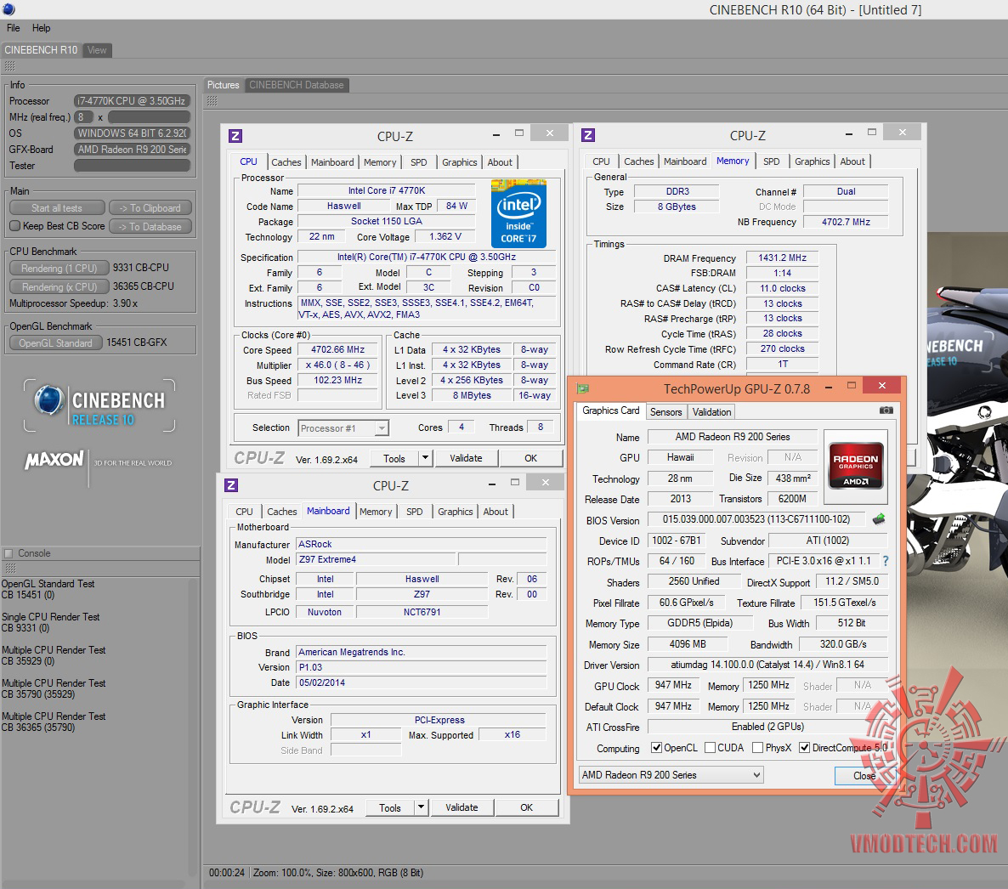Open Validation tab in GPU-Z

pos(711,412)
